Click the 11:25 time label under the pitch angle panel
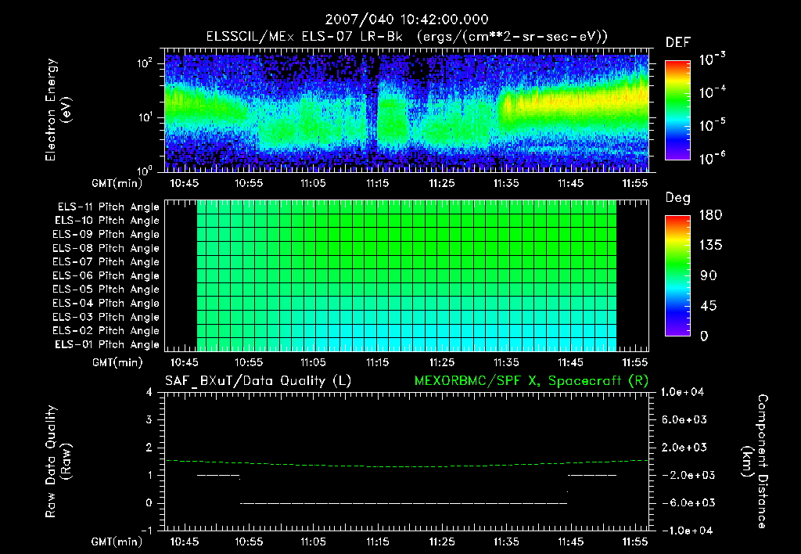 pos(442,362)
